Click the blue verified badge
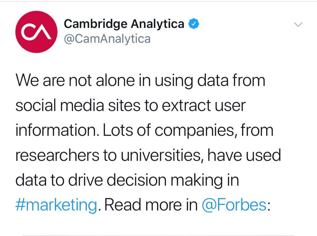317x236 pixels. point(194,24)
